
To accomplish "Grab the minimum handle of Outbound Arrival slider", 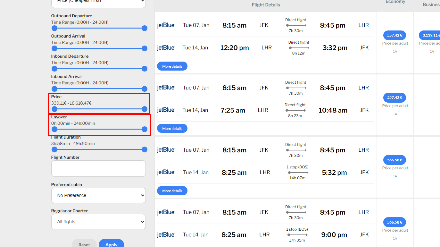I will point(54,48).
